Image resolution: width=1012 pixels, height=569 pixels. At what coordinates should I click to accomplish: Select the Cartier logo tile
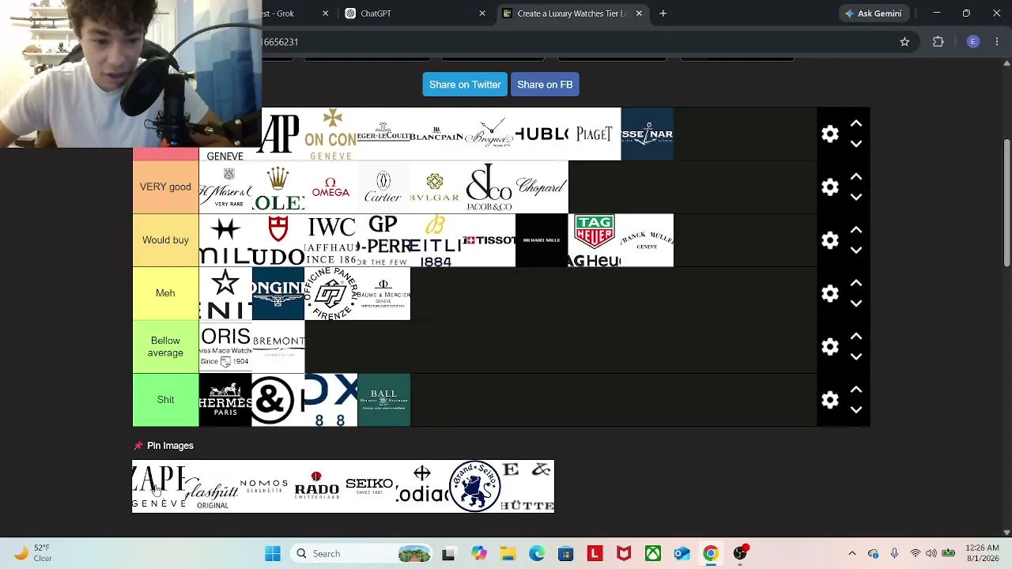point(383,187)
